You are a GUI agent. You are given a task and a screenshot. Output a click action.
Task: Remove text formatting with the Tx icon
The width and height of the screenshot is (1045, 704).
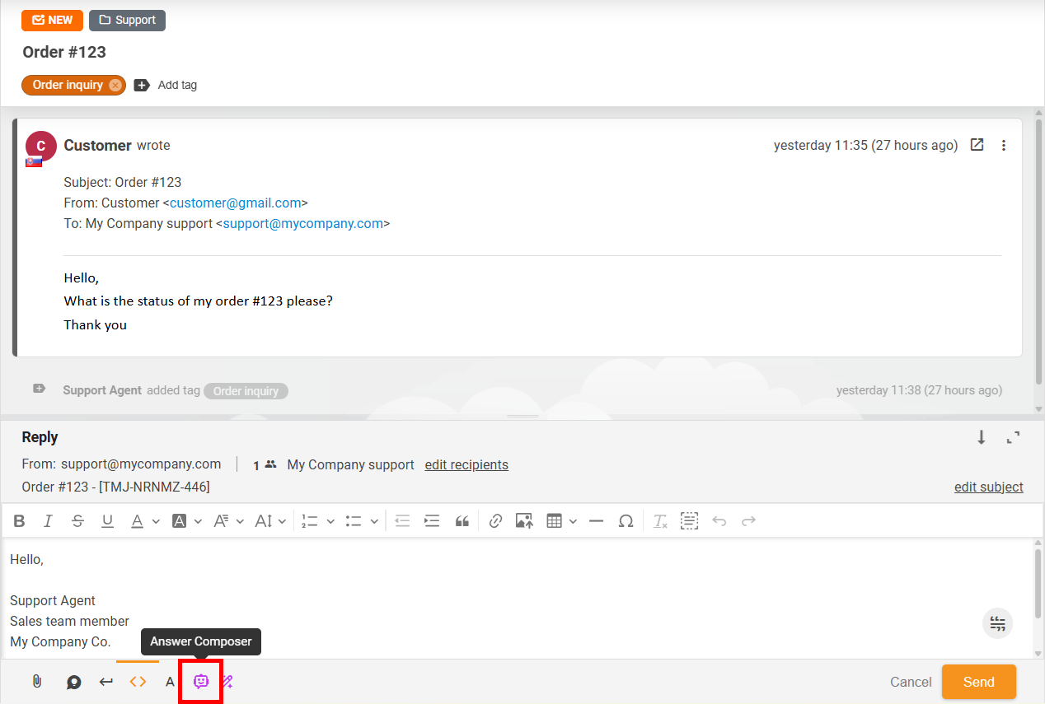click(x=659, y=520)
